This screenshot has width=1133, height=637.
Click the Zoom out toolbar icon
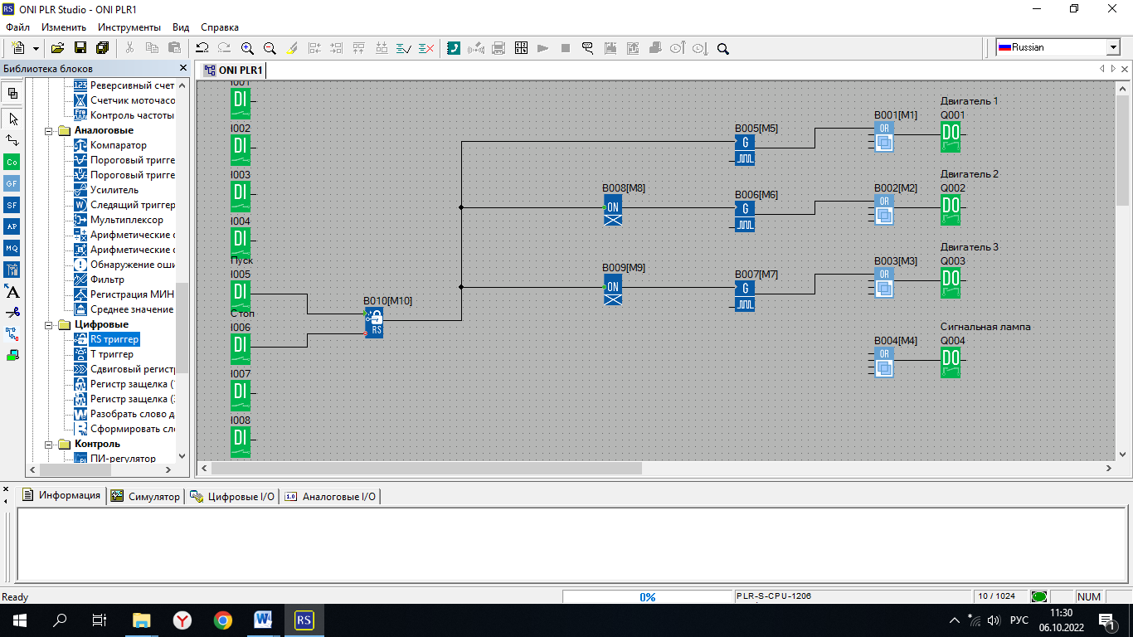point(270,48)
